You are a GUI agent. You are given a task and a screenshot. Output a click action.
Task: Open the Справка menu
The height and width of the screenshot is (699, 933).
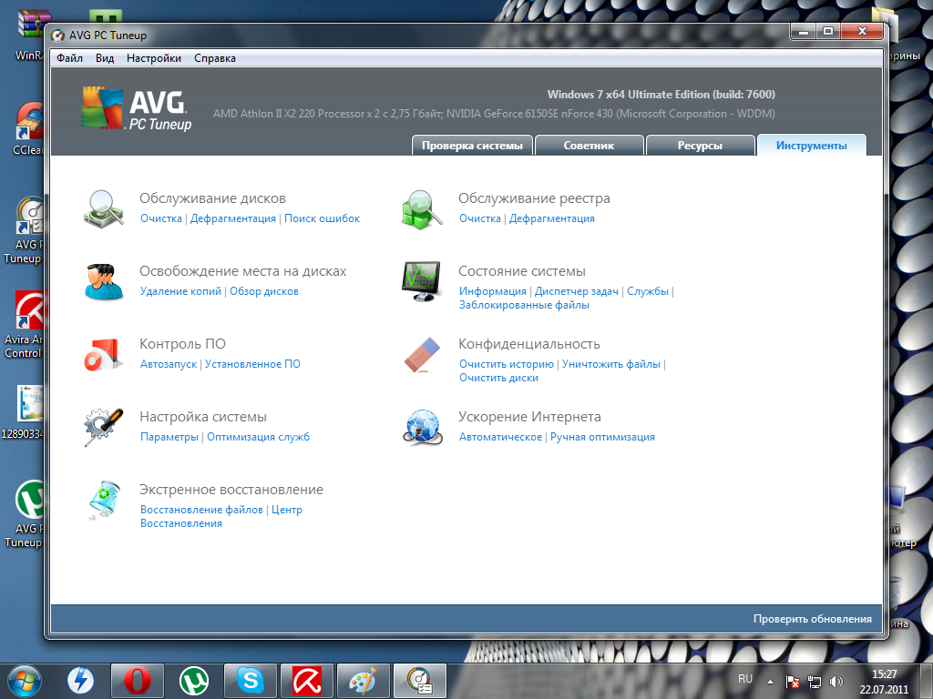[x=215, y=58]
